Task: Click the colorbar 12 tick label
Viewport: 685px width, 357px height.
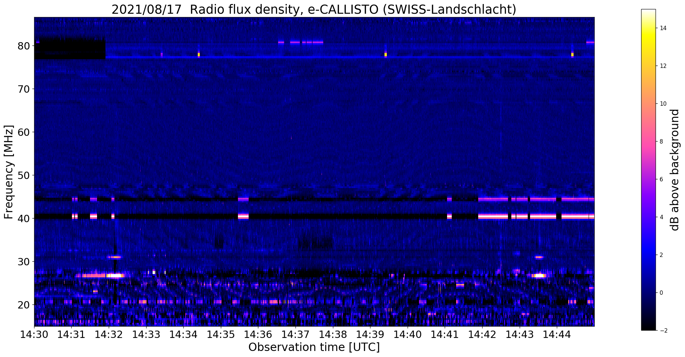Action: coord(663,66)
